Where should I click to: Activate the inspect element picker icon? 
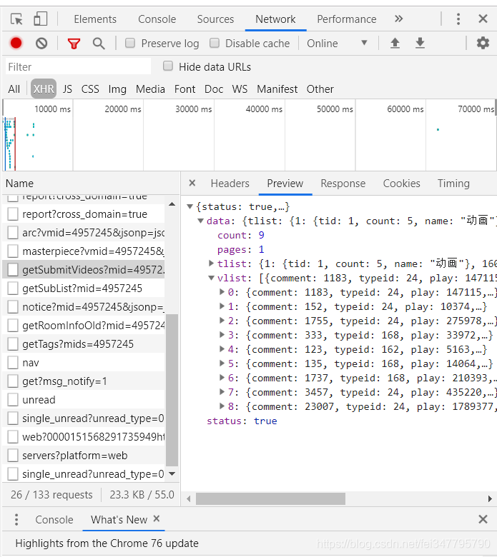pos(16,19)
